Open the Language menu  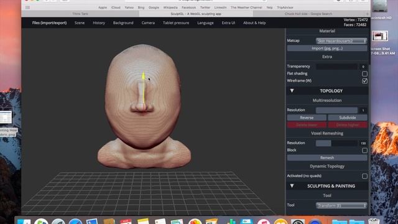205,23
